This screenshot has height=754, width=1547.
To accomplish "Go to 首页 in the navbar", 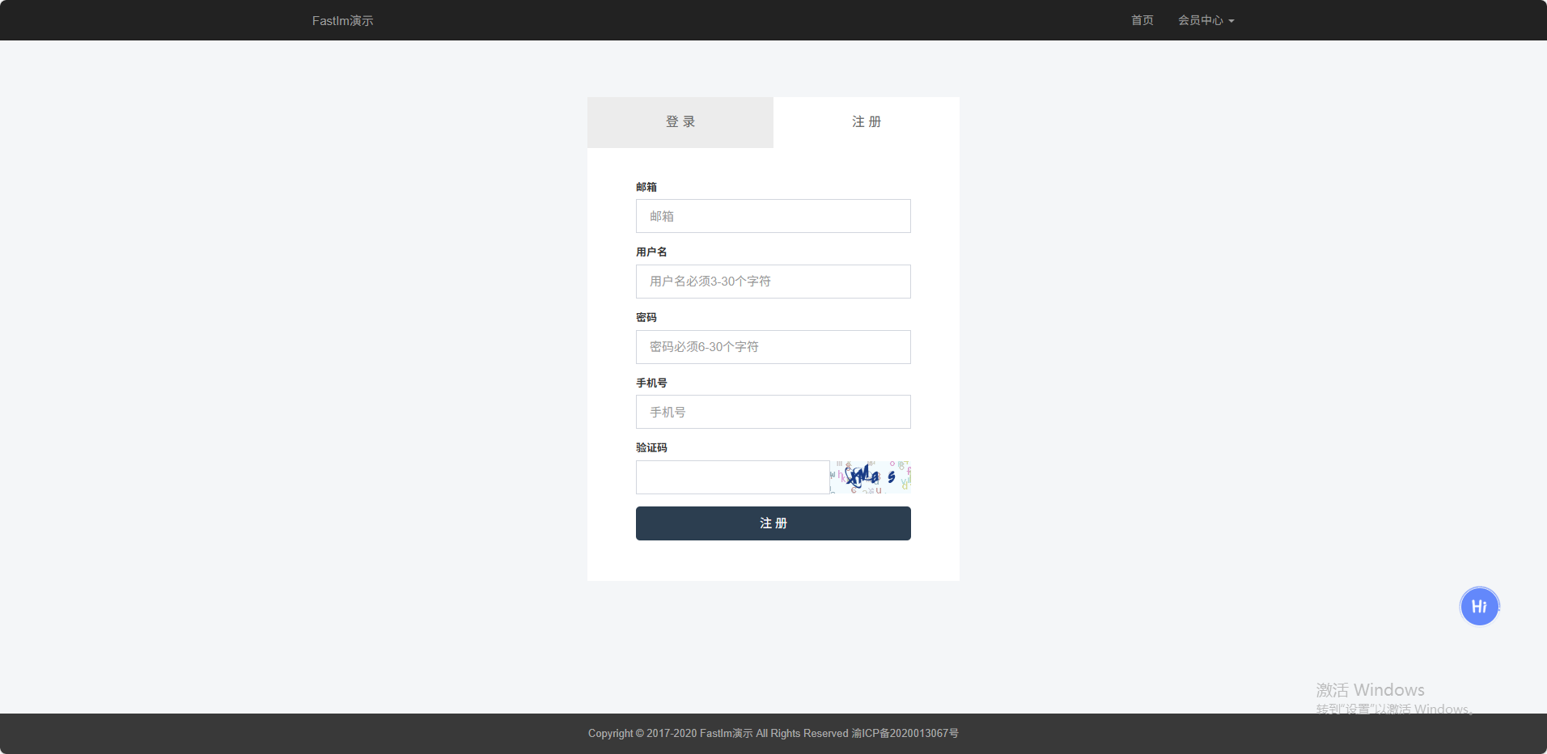I will pyautogui.click(x=1142, y=20).
